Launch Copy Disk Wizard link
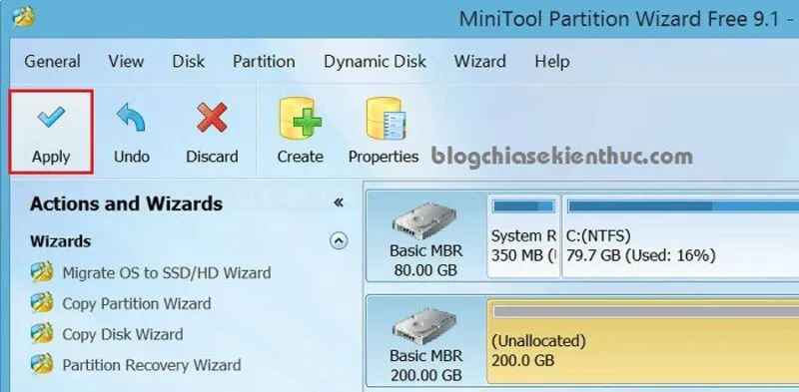This screenshot has width=799, height=392. [x=122, y=334]
